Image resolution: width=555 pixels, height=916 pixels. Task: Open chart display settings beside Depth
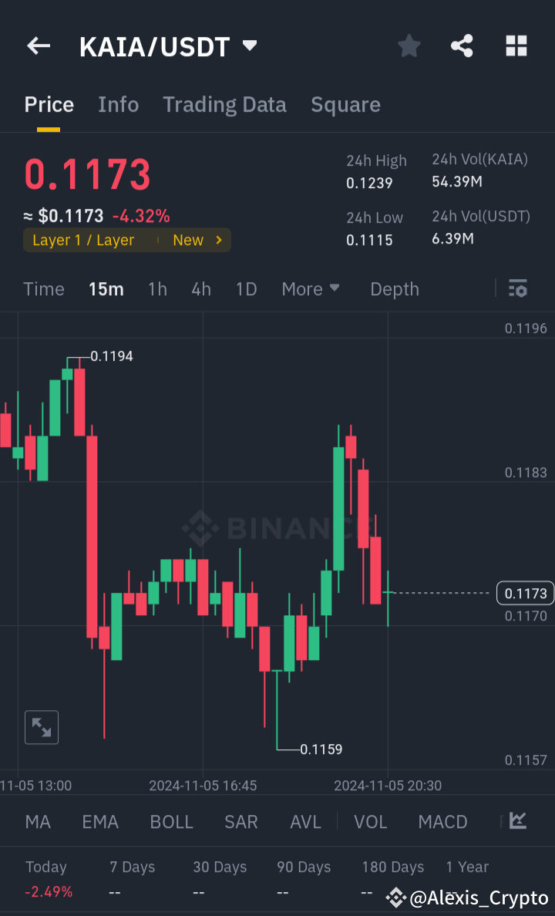(x=517, y=288)
